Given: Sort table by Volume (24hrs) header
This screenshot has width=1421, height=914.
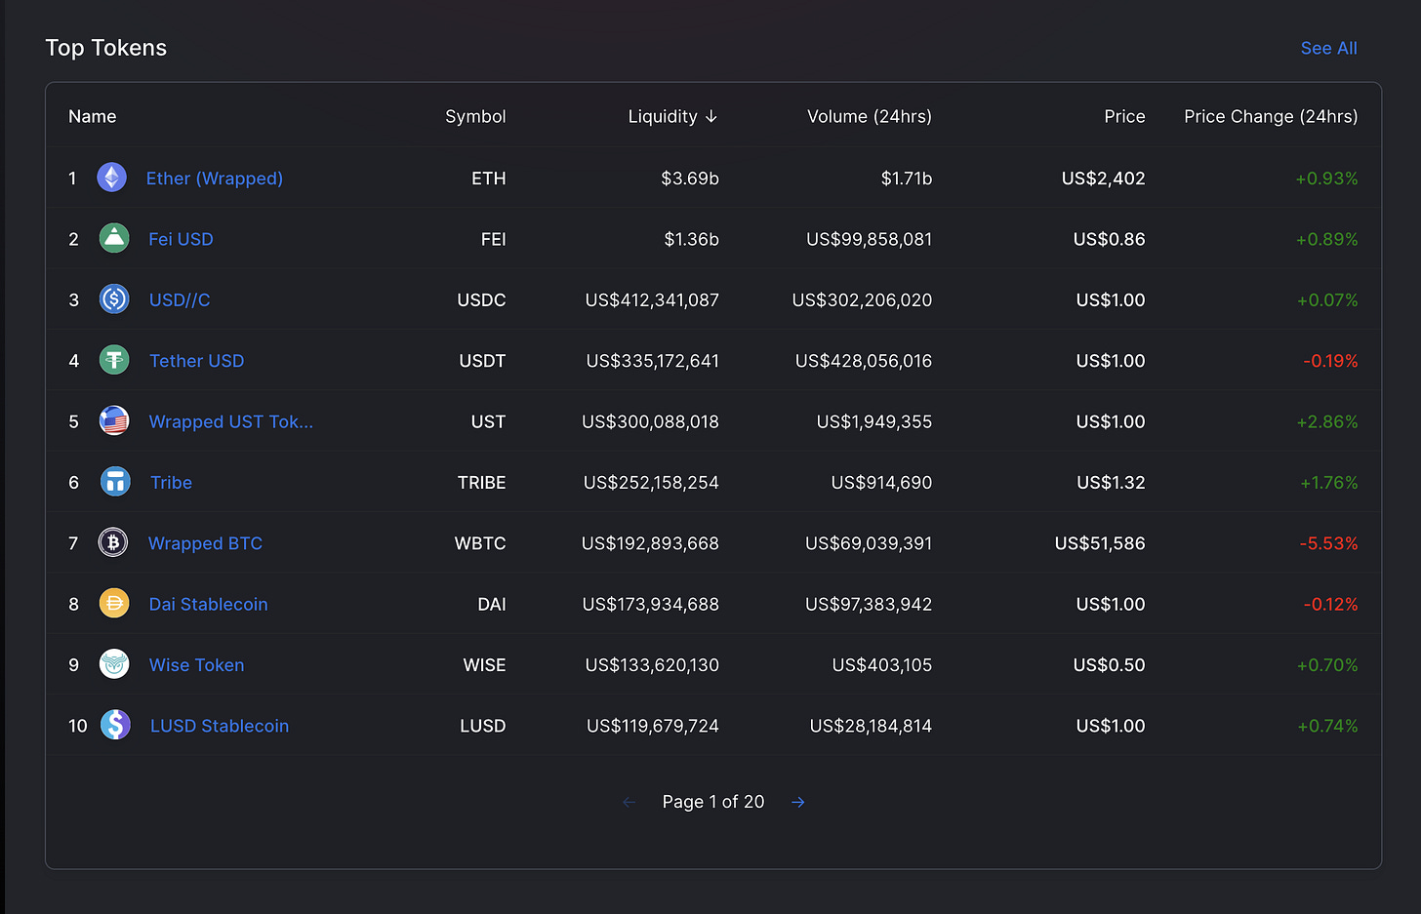Looking at the screenshot, I should point(870,116).
